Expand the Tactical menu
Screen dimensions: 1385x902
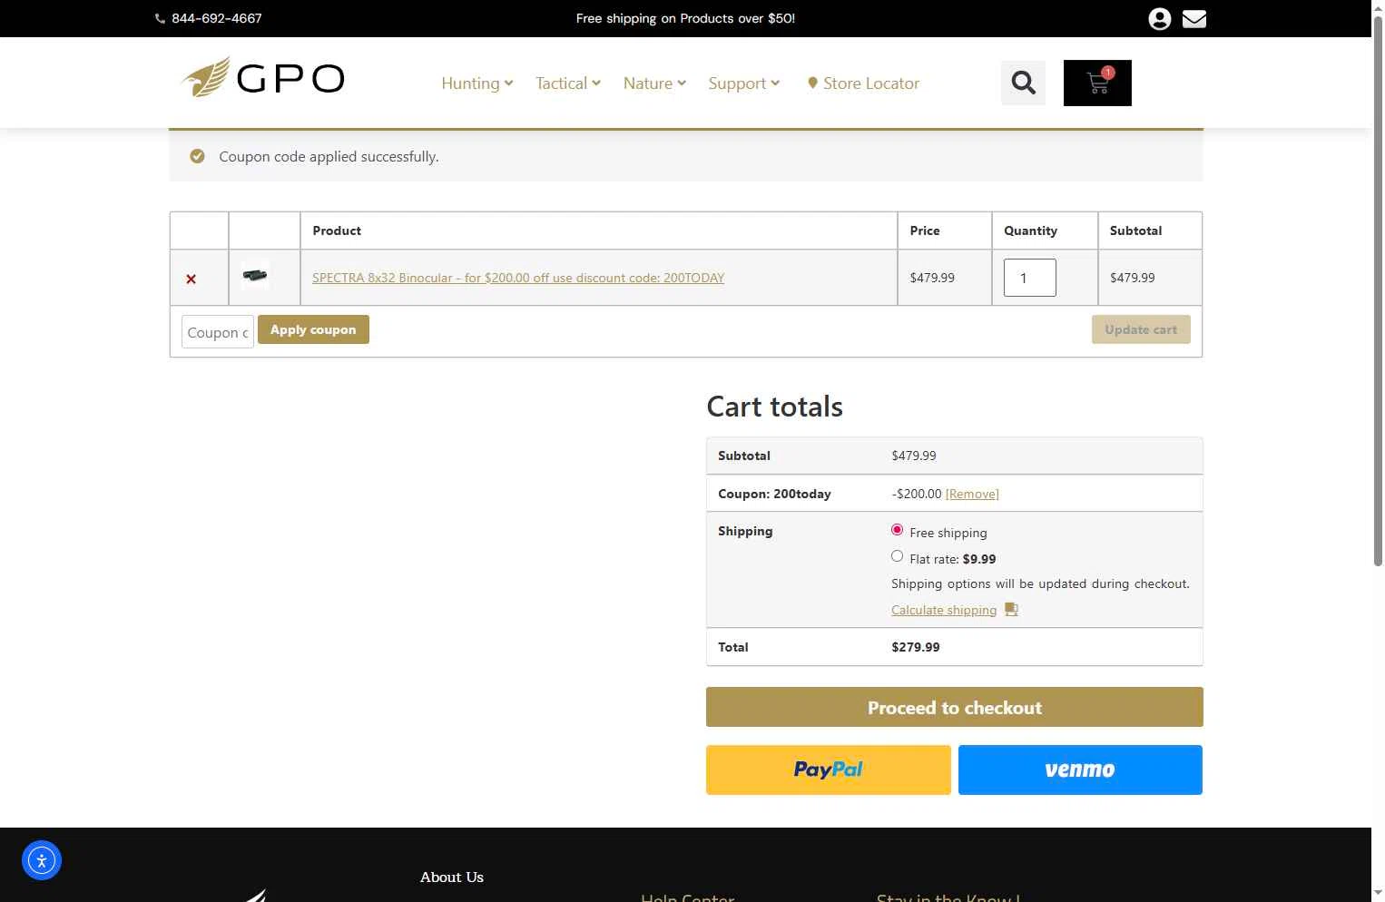[568, 83]
